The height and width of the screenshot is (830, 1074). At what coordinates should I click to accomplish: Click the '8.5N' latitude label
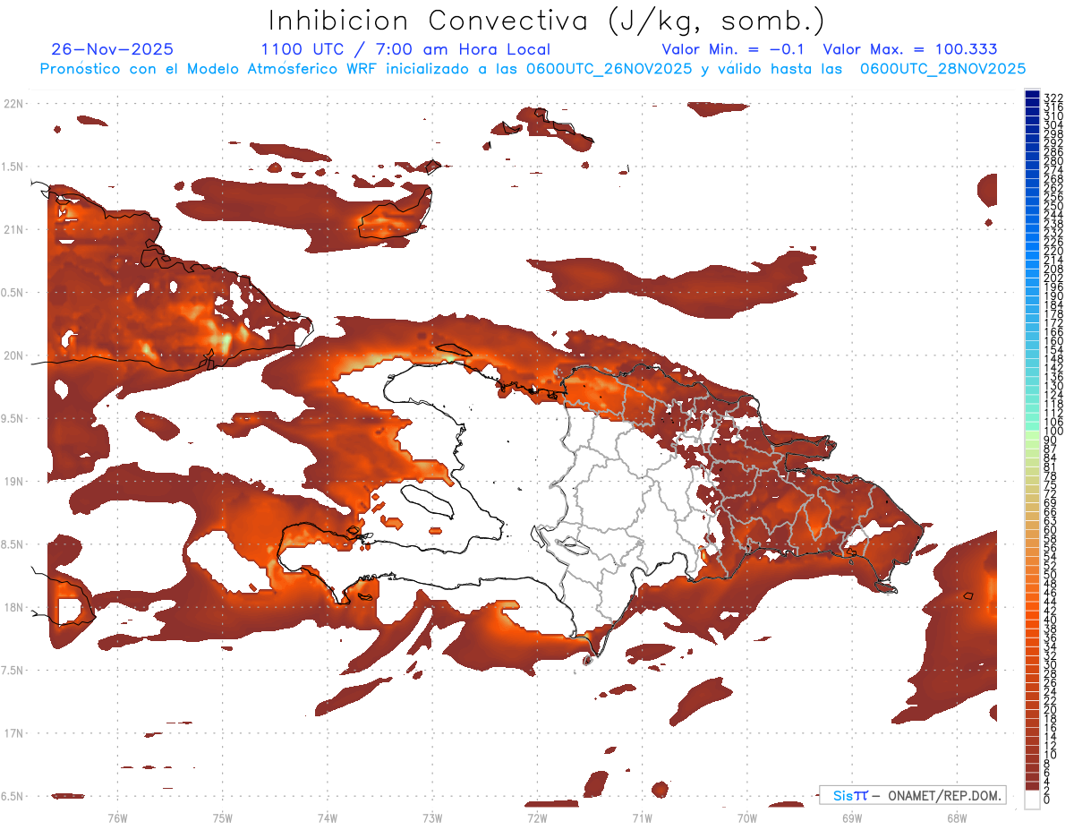point(13,544)
